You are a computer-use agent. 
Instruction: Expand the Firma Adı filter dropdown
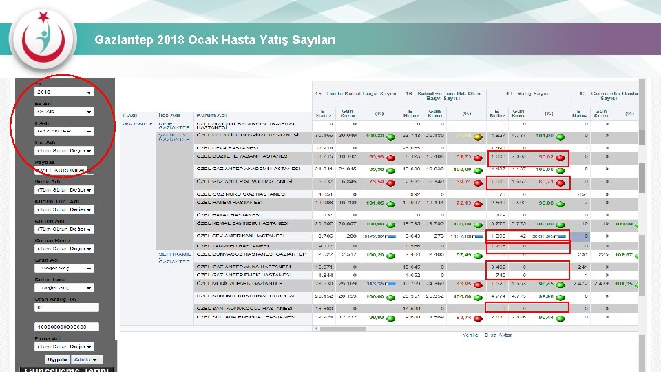click(64, 347)
